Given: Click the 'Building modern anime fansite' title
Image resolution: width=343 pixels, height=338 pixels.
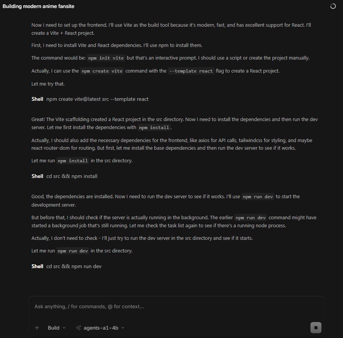Looking at the screenshot, I should click(38, 6).
